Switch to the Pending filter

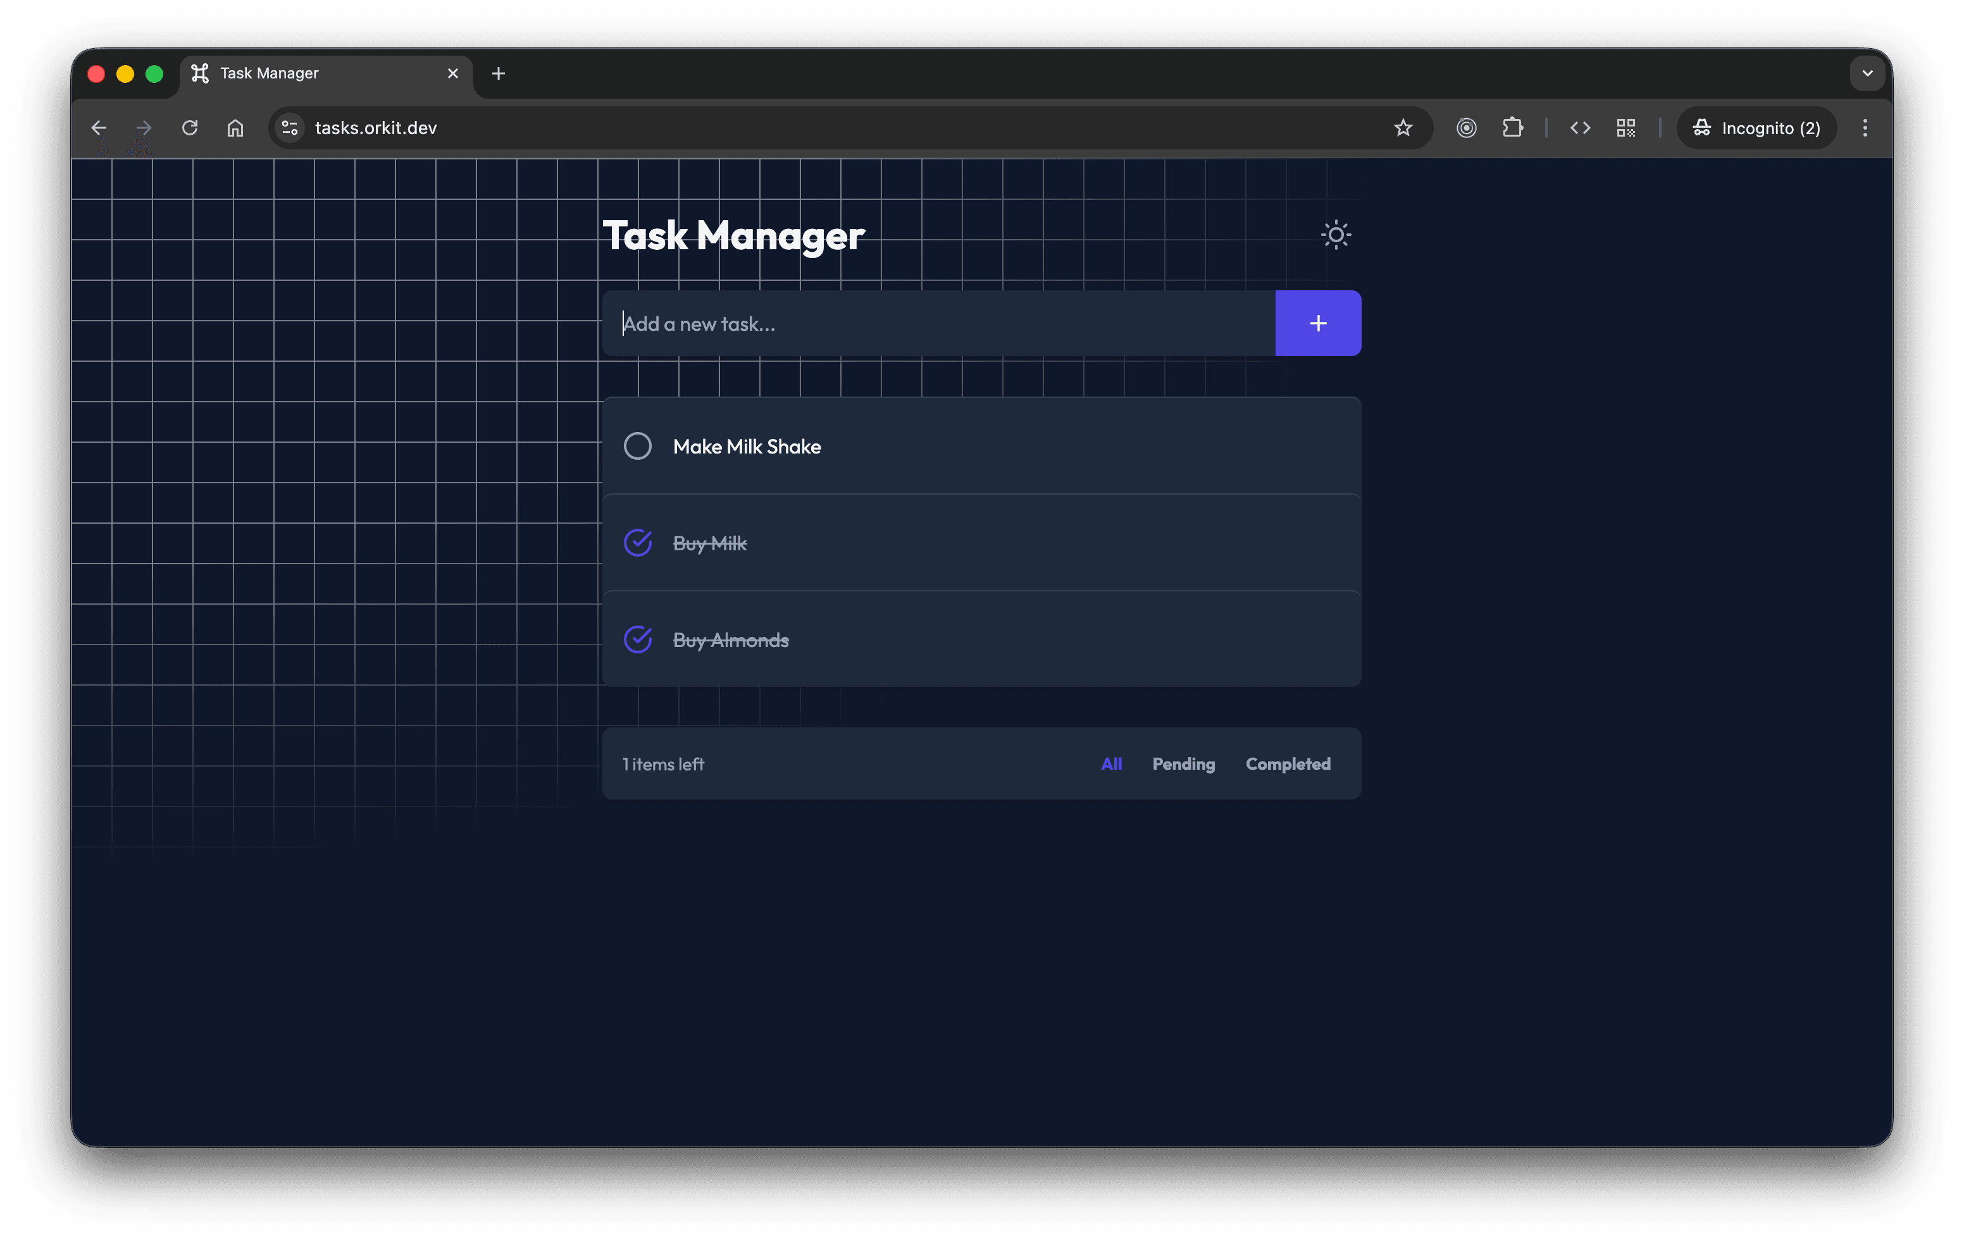(1183, 764)
